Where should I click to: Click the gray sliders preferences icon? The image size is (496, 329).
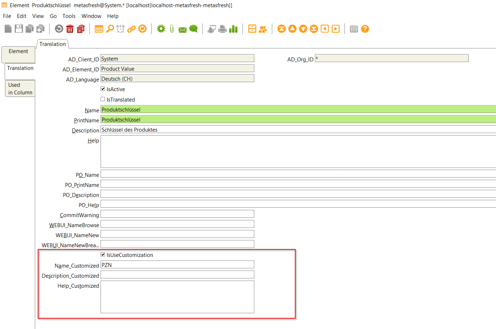[x=354, y=29]
